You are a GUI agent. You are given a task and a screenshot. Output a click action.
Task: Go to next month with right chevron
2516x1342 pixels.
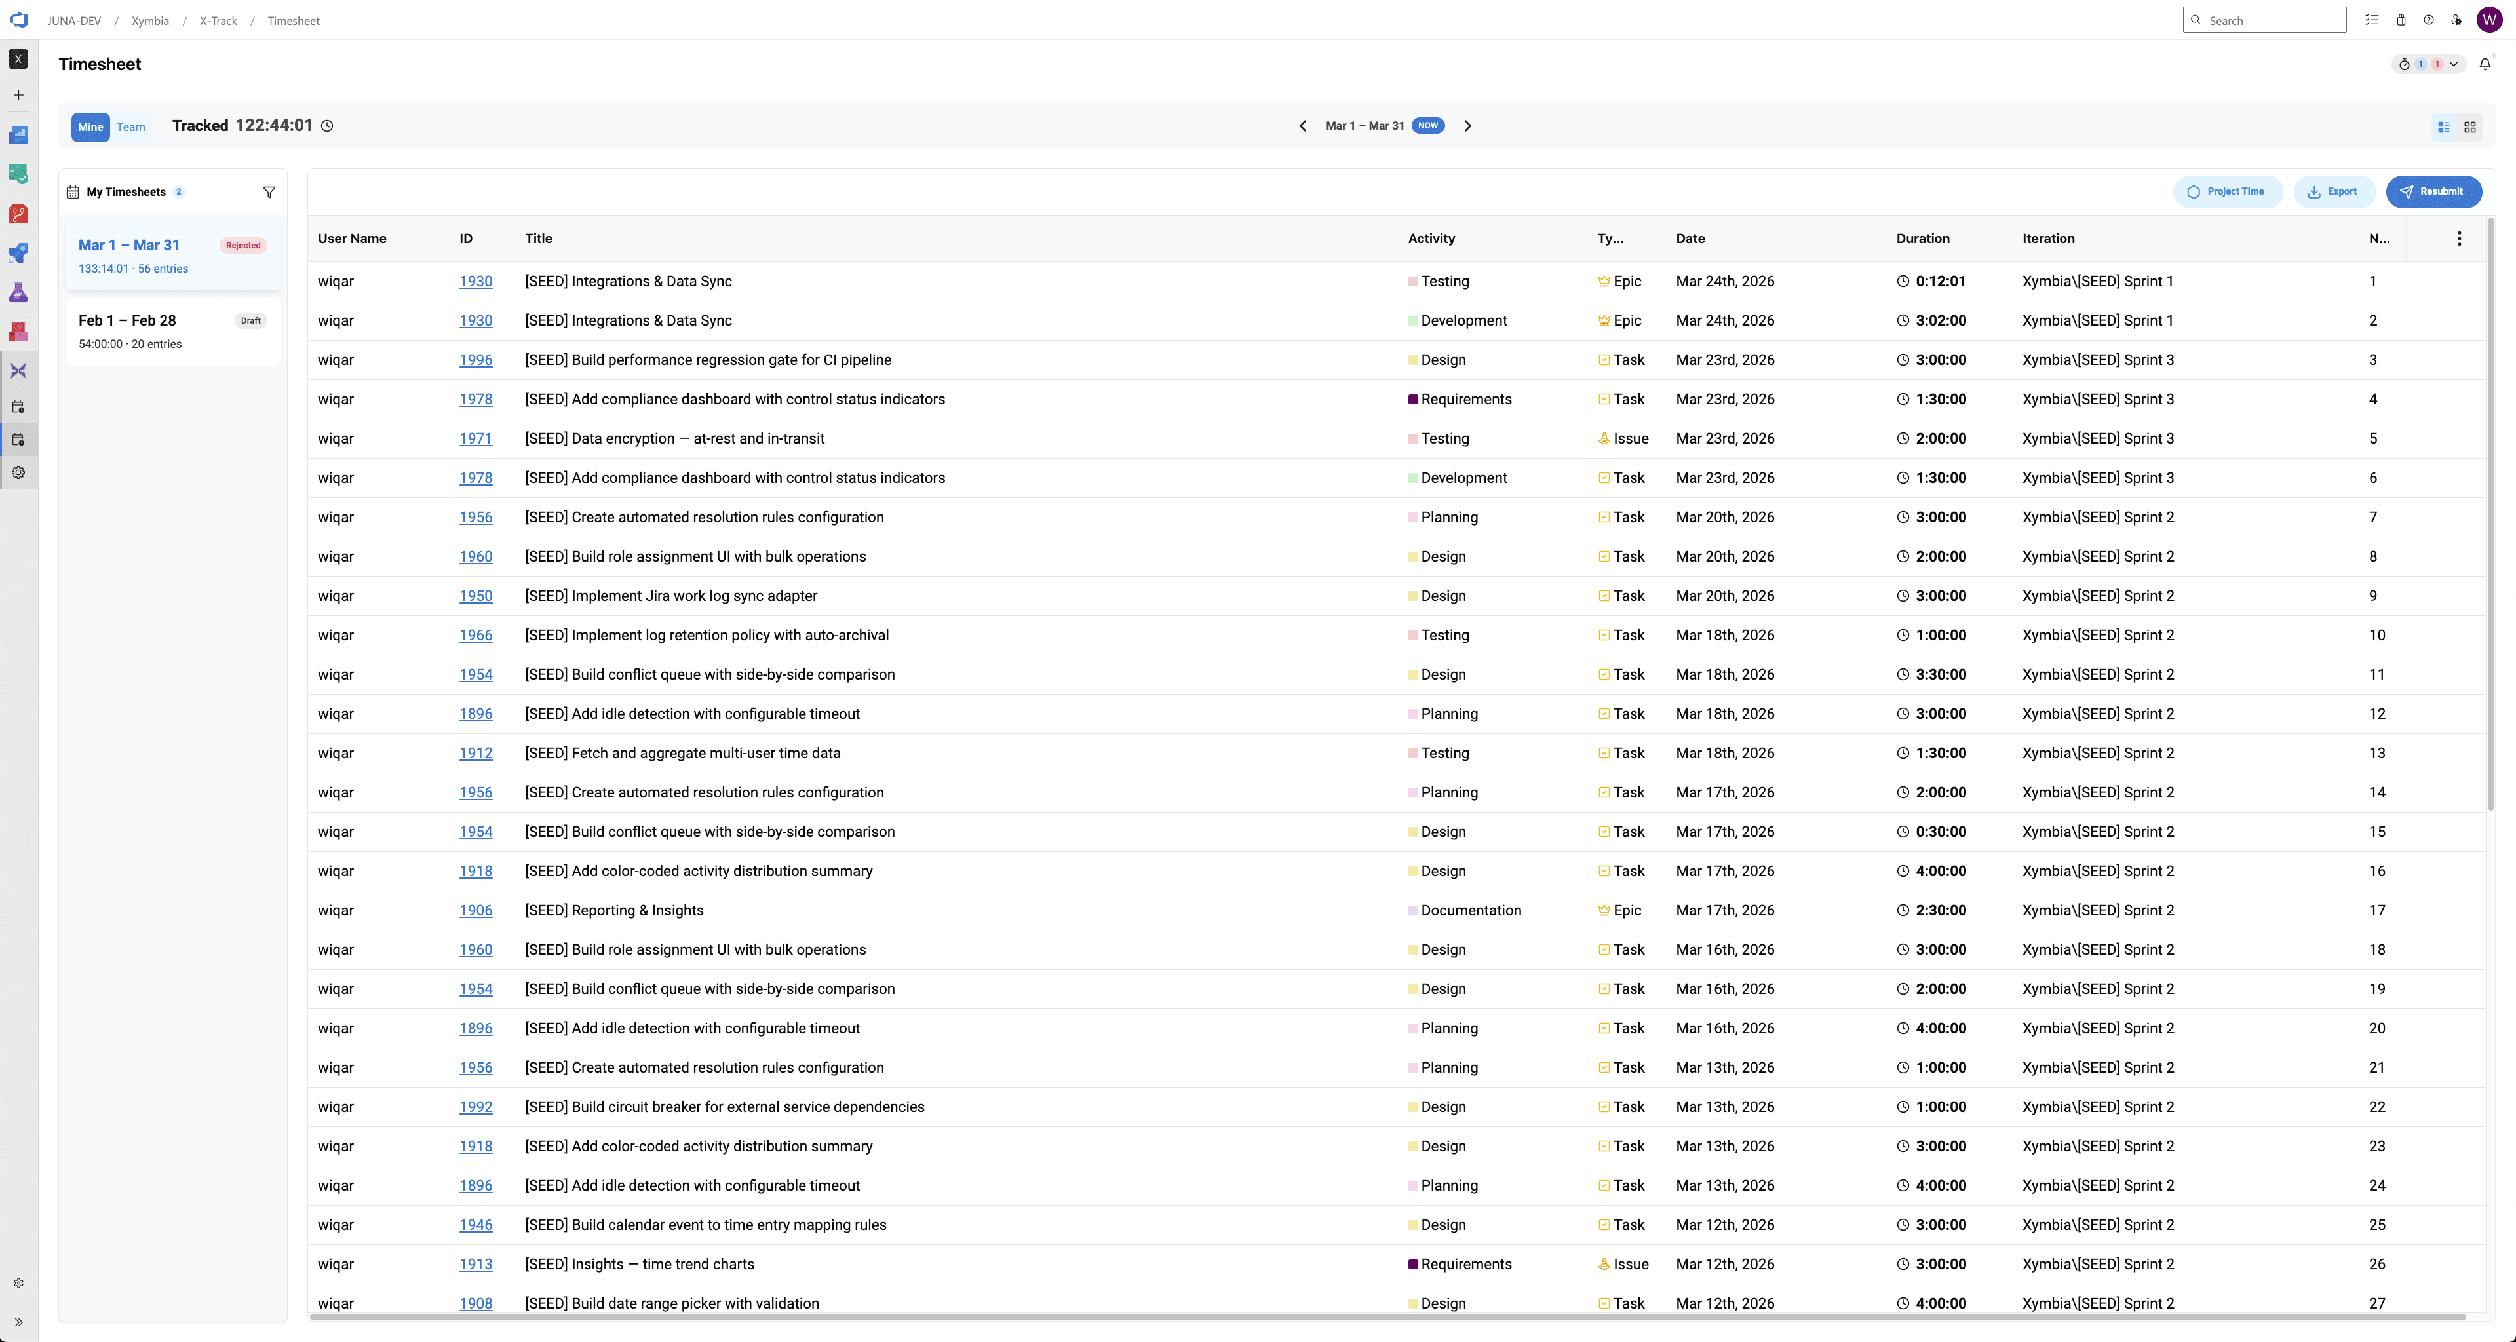point(1468,126)
